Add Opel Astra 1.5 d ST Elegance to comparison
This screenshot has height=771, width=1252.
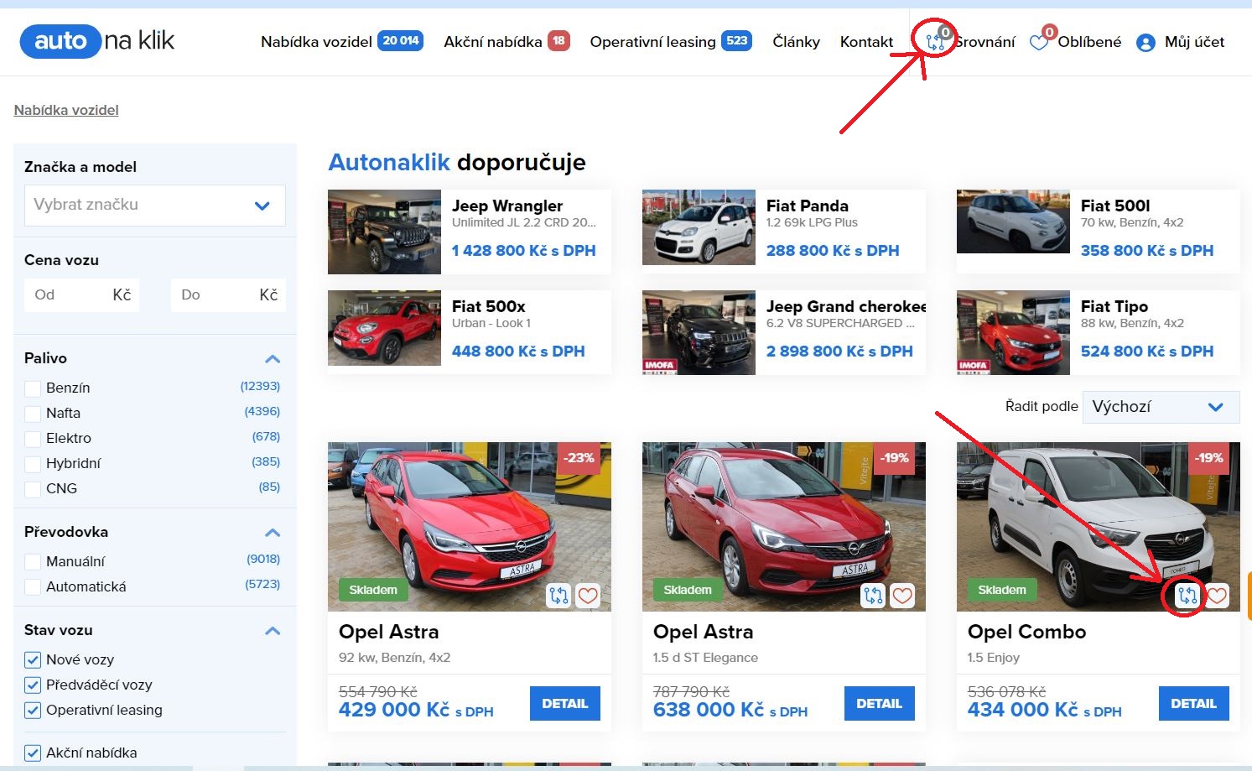pyautogui.click(x=873, y=596)
